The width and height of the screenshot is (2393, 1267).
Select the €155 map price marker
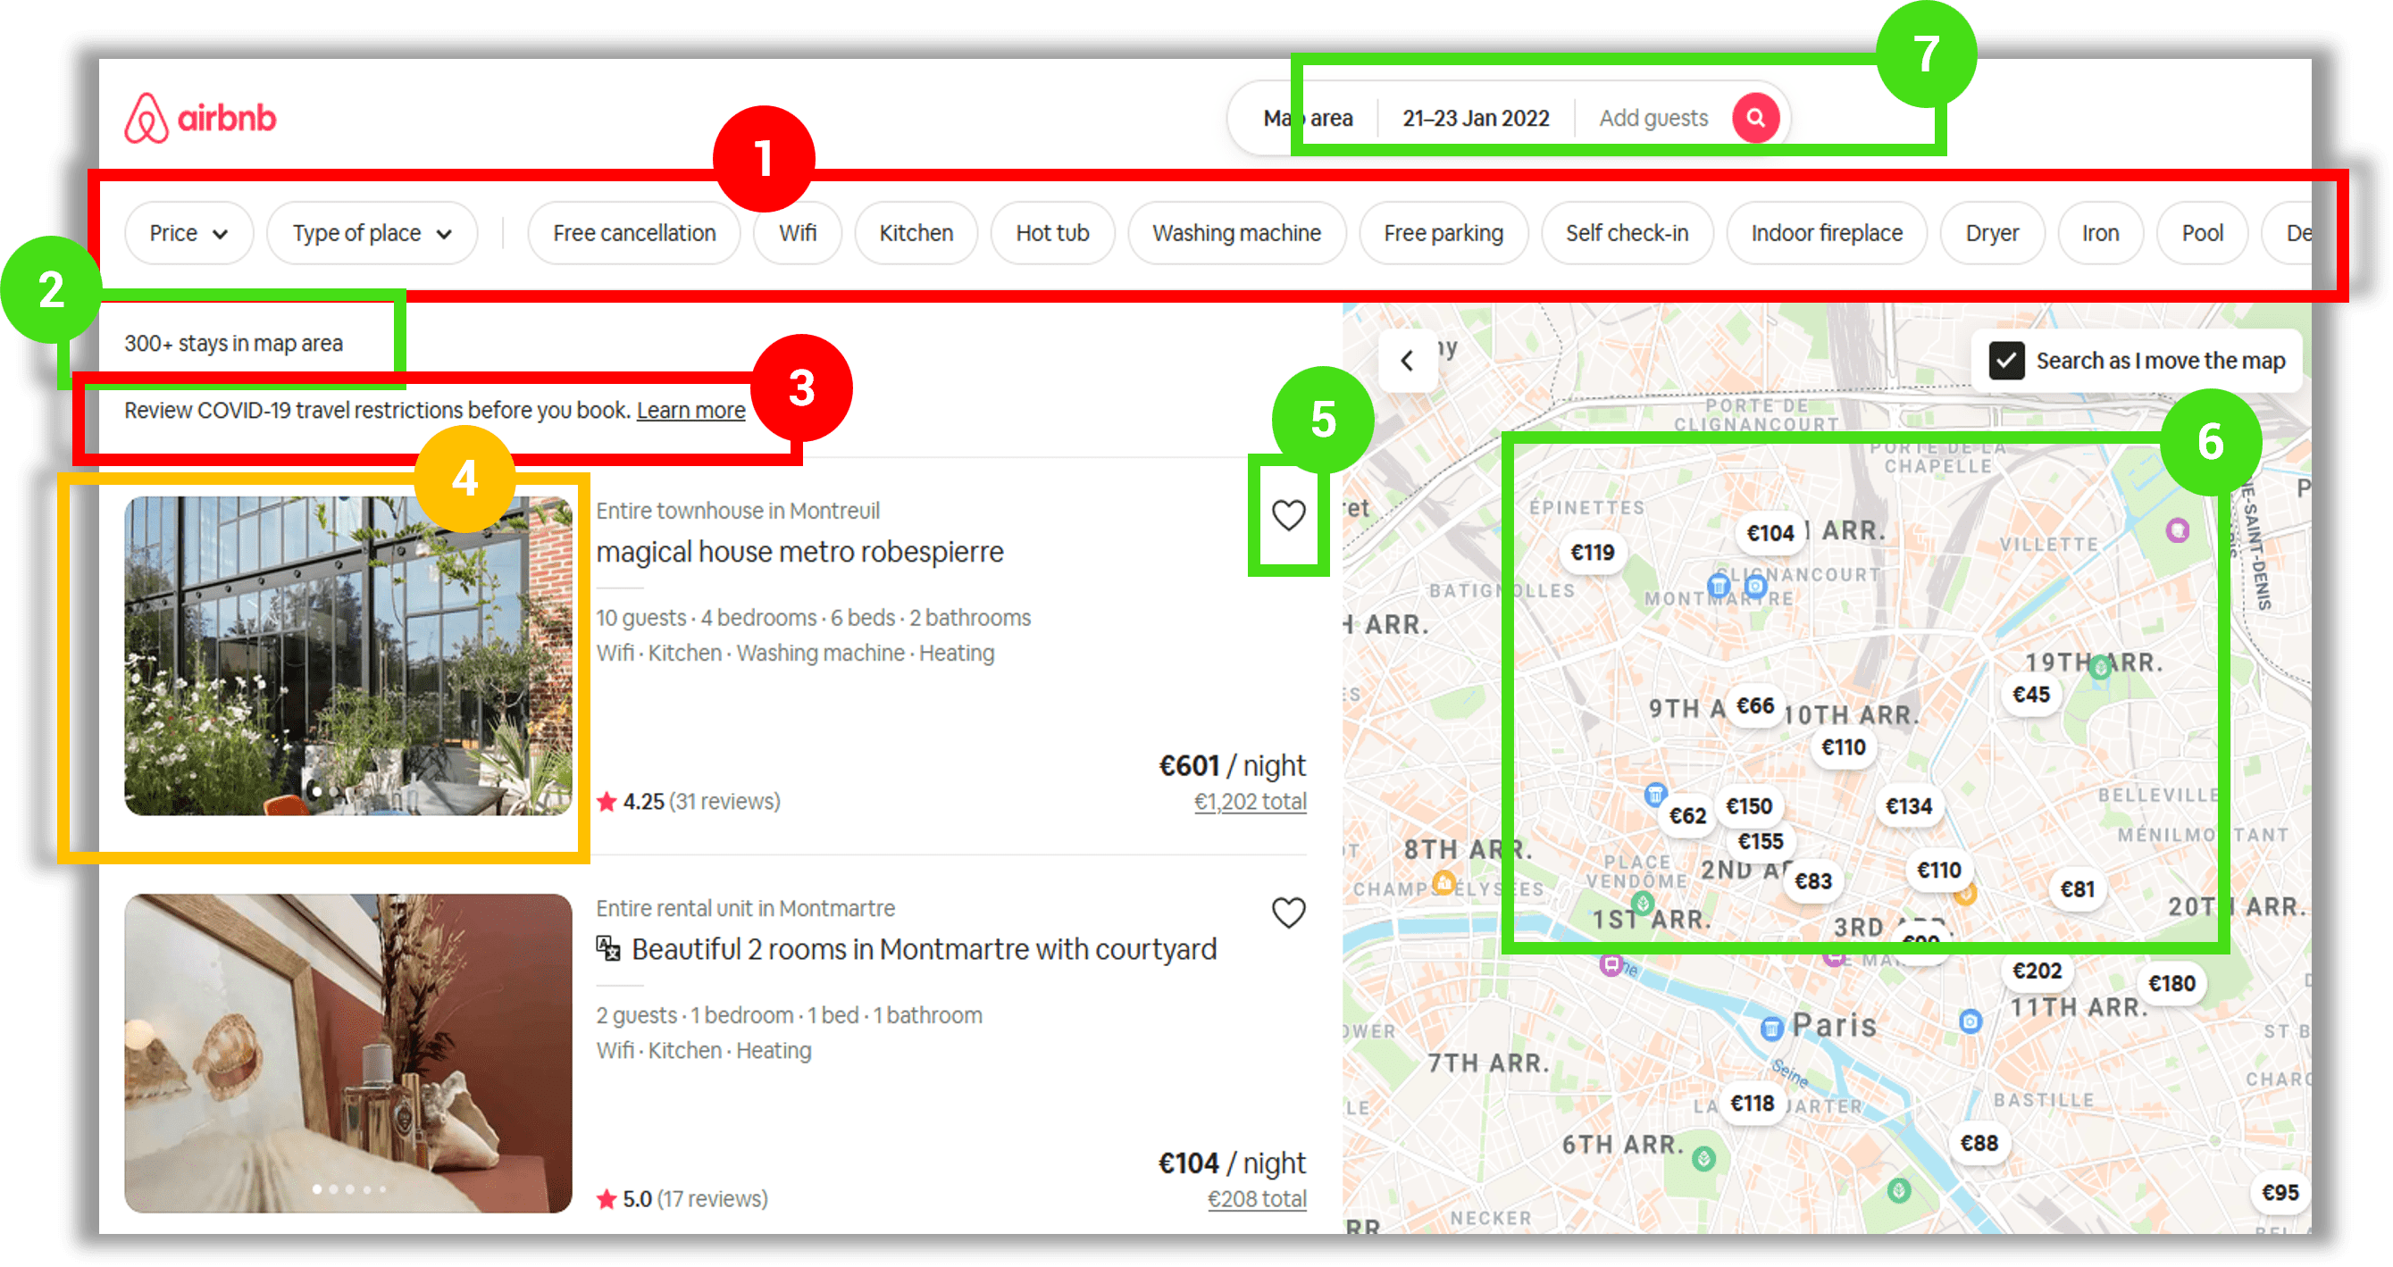[1761, 842]
